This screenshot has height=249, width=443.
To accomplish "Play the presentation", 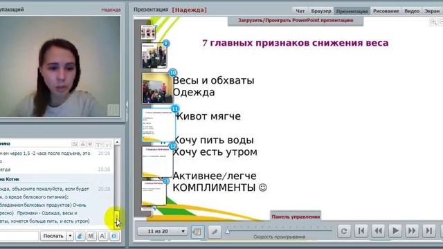I will pyautogui.click(x=395, y=231).
